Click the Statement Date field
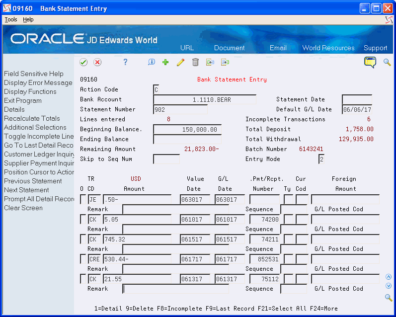Screen dimensions: 396x317 click(357, 99)
